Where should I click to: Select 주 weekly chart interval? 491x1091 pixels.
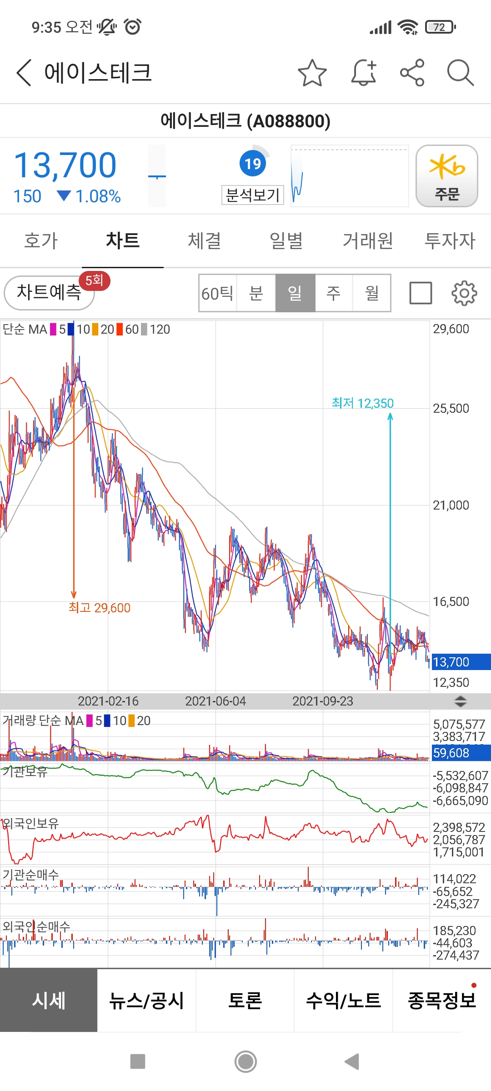[334, 293]
